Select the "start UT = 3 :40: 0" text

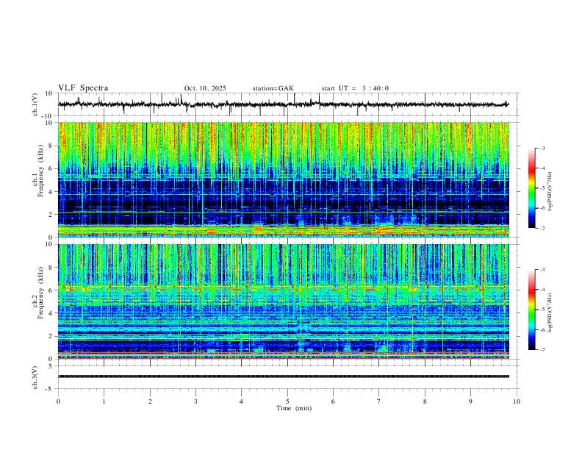click(x=355, y=88)
